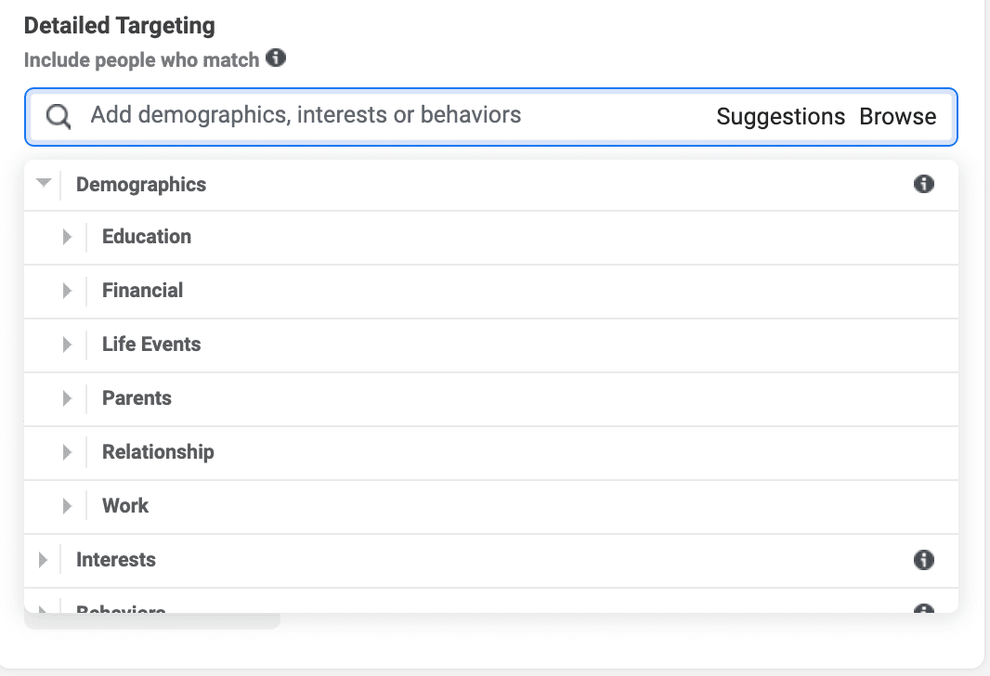Click the Interests info icon
This screenshot has width=990, height=676.
click(x=923, y=559)
